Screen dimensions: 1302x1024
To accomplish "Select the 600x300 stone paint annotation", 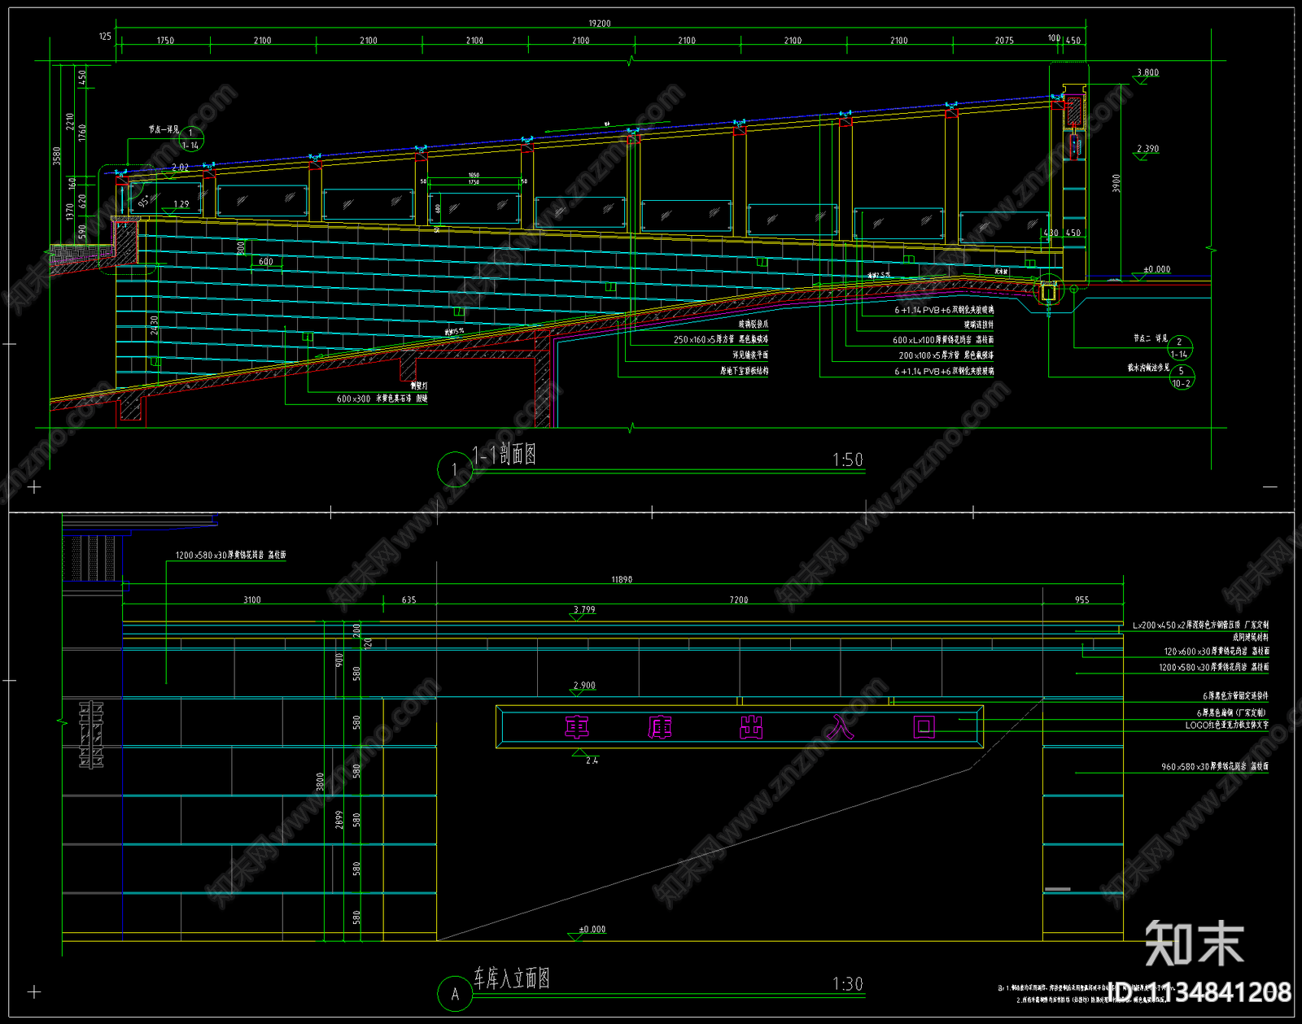I will [382, 399].
